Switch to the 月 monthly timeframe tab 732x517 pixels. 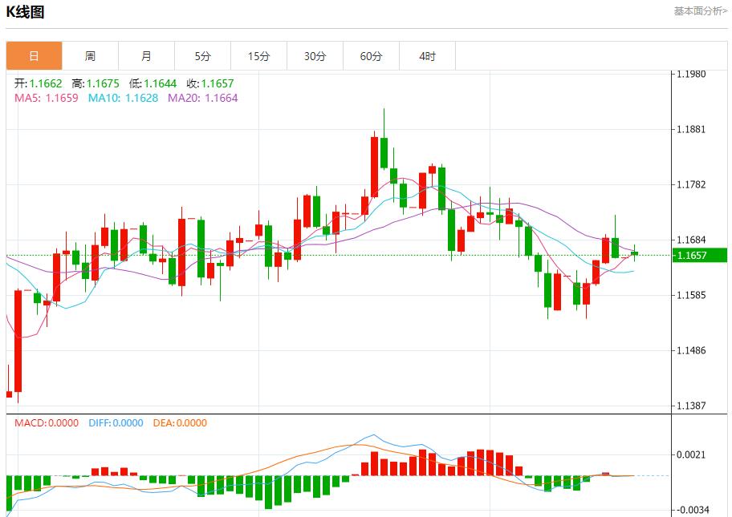[x=146, y=56]
